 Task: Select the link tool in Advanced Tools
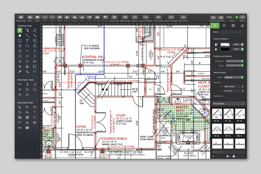pyautogui.click(x=35, y=123)
